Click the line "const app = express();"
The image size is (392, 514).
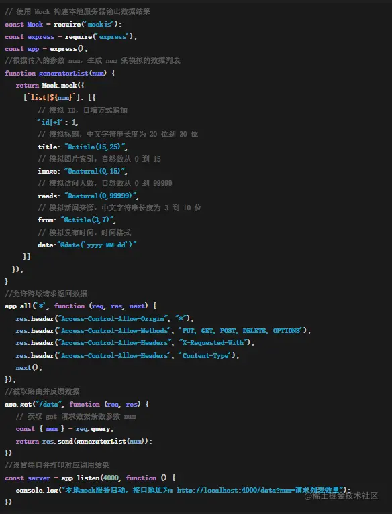pos(46,49)
